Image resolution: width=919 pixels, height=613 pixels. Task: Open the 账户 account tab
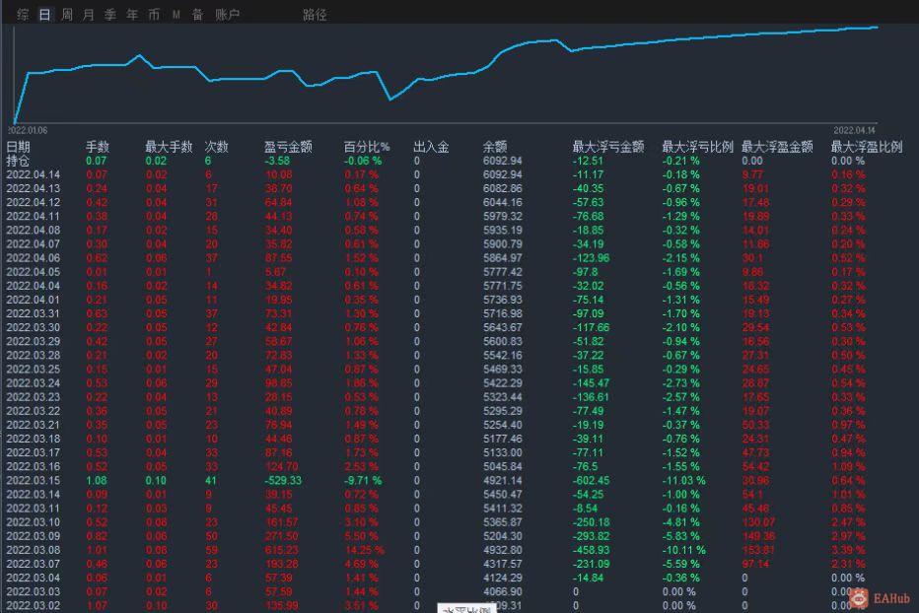228,15
